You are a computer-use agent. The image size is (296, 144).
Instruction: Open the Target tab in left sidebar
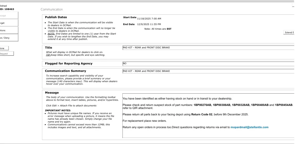9,23
